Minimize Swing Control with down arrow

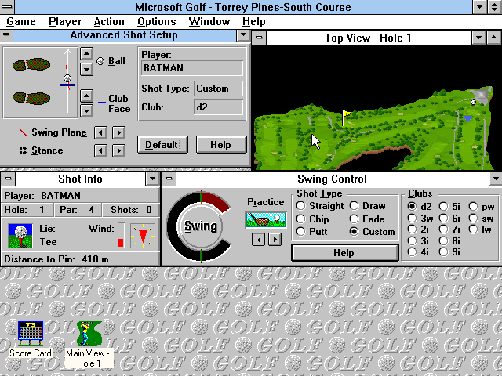(x=496, y=179)
